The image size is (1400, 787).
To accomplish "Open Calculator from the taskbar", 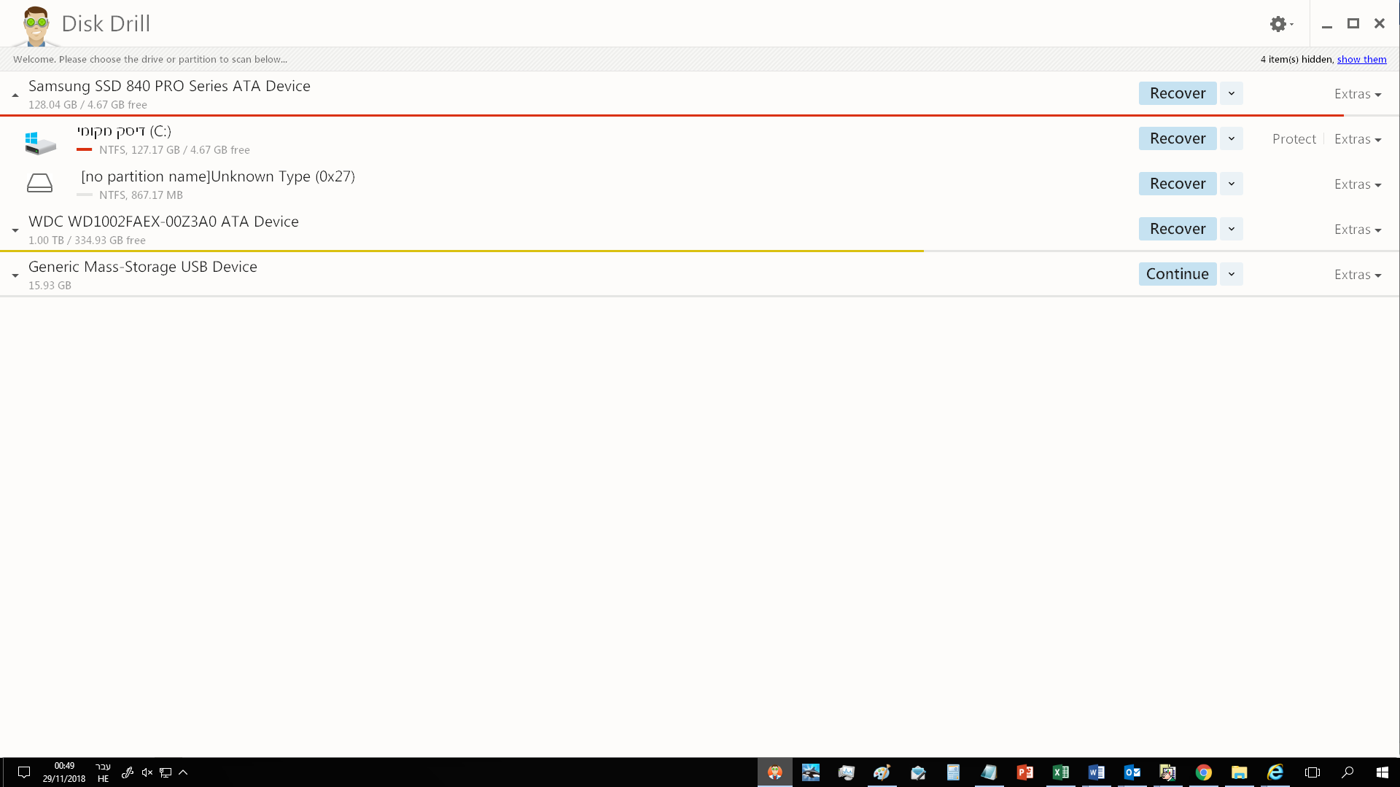I will tap(954, 772).
